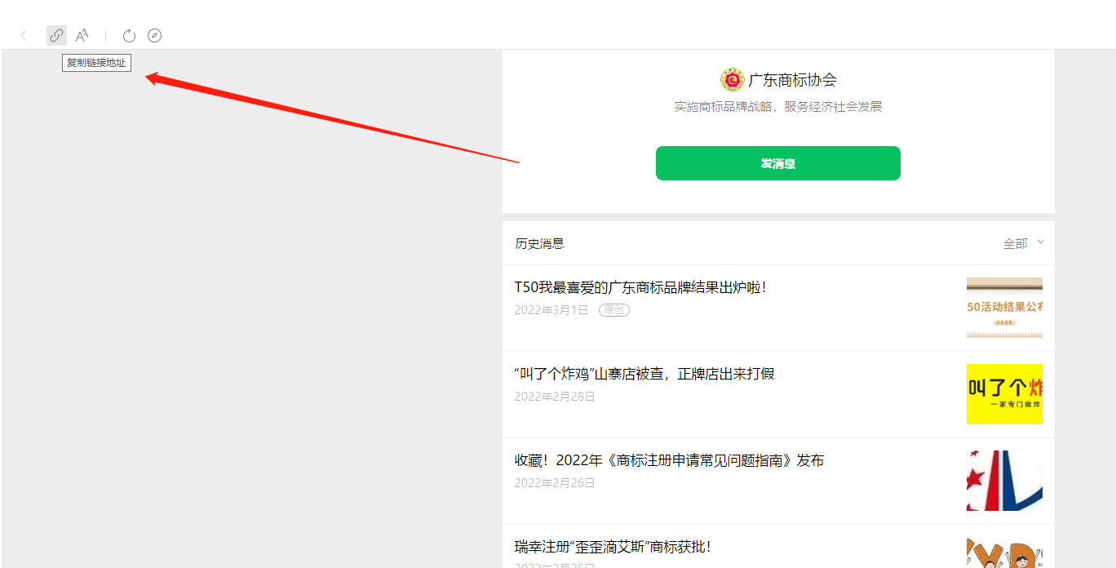
Task: Open article “叫了个炸鸡”山寨店被查
Action: (x=644, y=374)
